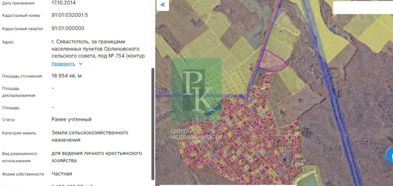Click ownership form value Частная
The image size is (393, 186).
[x=62, y=174]
